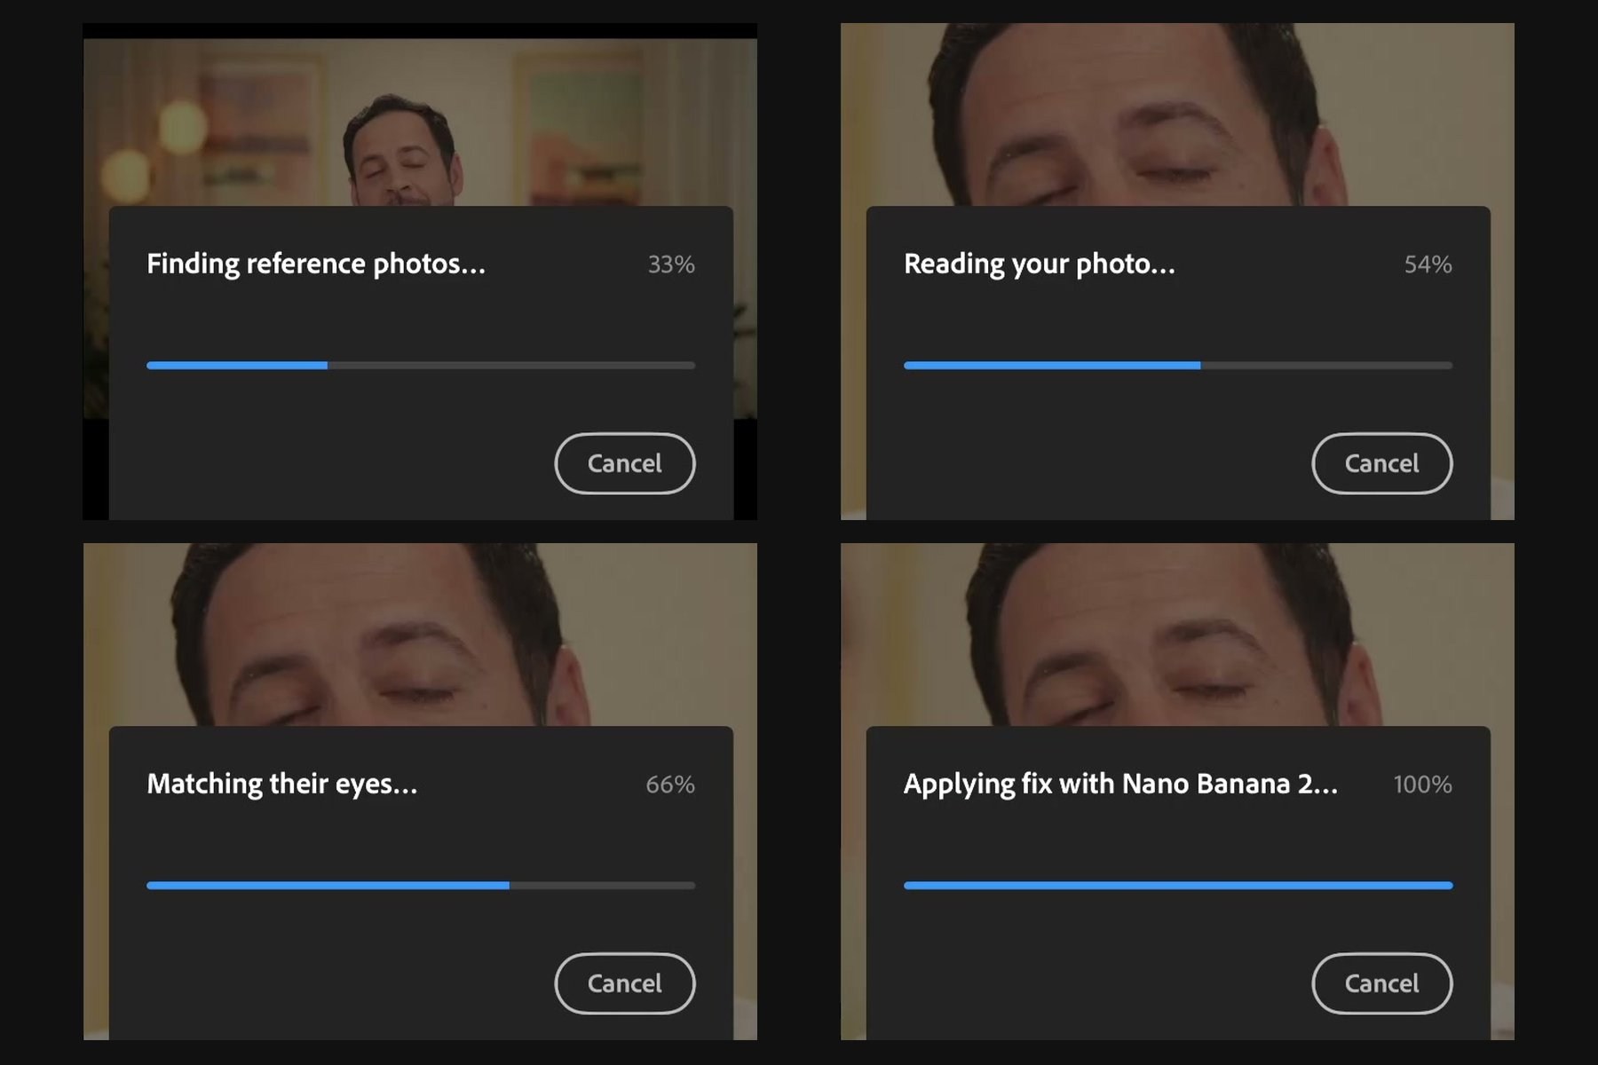Click the fully completed 100% progress bar

[1178, 886]
